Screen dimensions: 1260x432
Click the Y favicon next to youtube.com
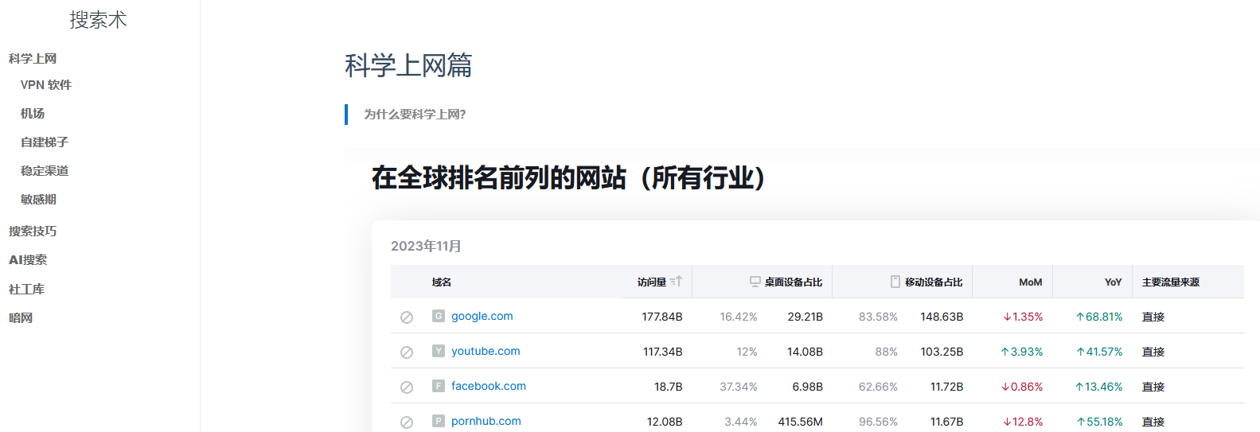click(439, 351)
